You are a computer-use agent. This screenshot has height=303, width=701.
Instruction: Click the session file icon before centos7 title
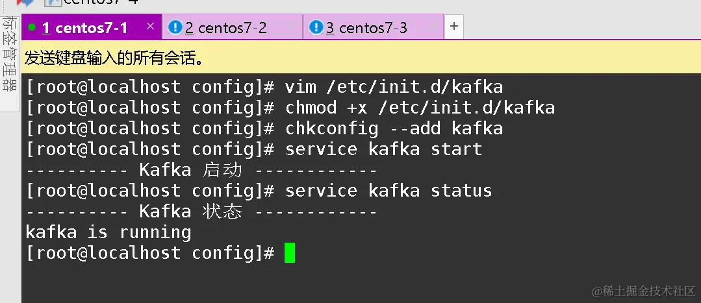(53, 2)
